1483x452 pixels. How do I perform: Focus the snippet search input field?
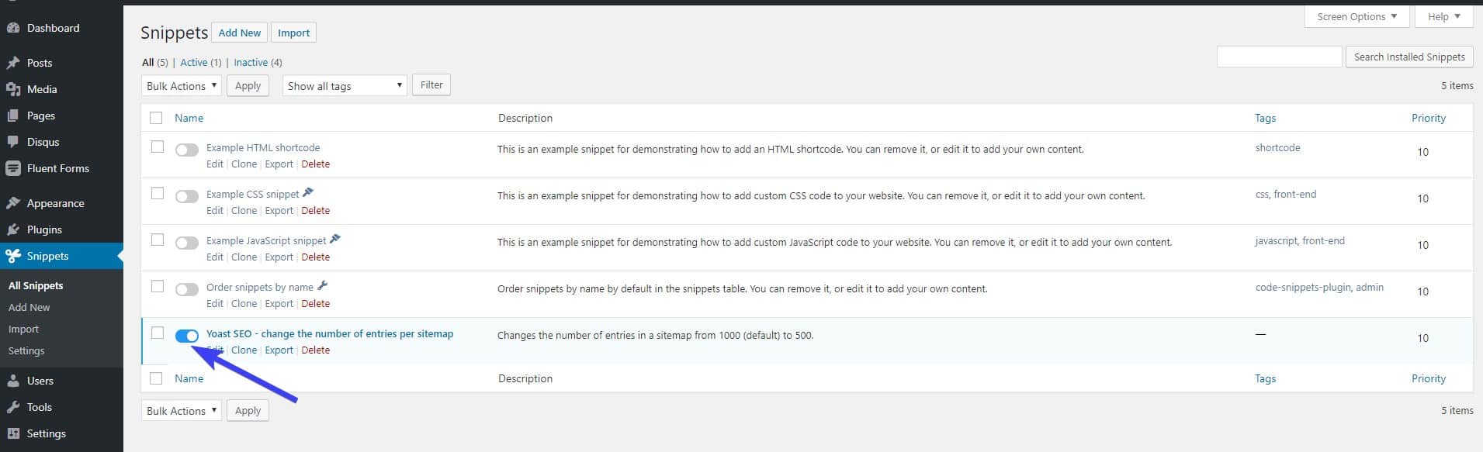coord(1279,57)
